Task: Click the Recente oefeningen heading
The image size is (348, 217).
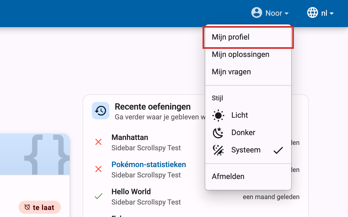Action: tap(153, 107)
